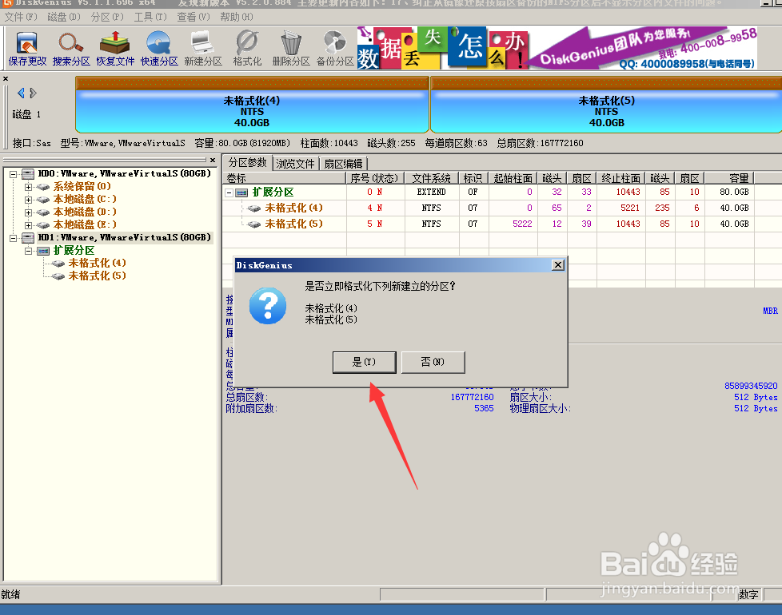
Task: Go to previous disk with left arrow
Action: [x=21, y=93]
